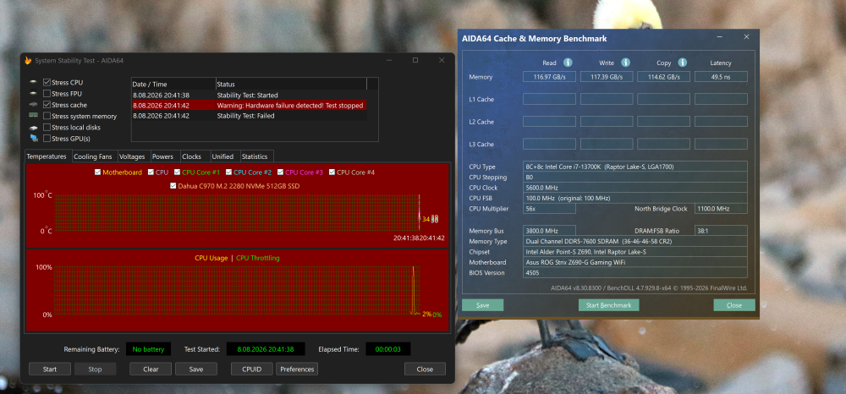Disable the Stress CPU checkbox
The height and width of the screenshot is (394, 846).
47,83
